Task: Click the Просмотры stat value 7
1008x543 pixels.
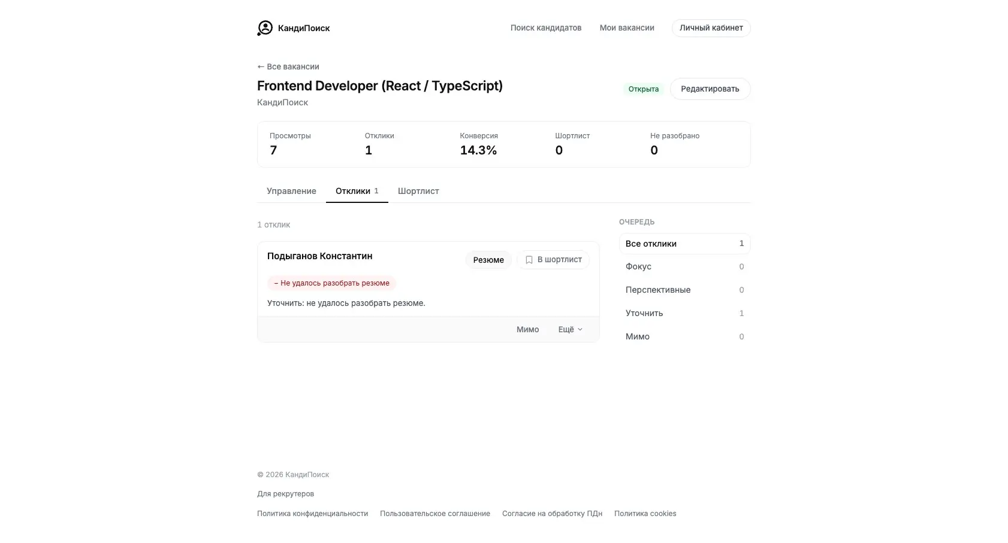Action: coord(273,150)
